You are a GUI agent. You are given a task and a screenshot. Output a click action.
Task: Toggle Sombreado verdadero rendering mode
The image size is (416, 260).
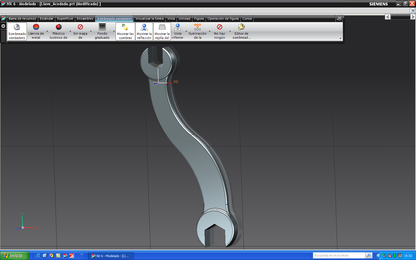(x=17, y=31)
